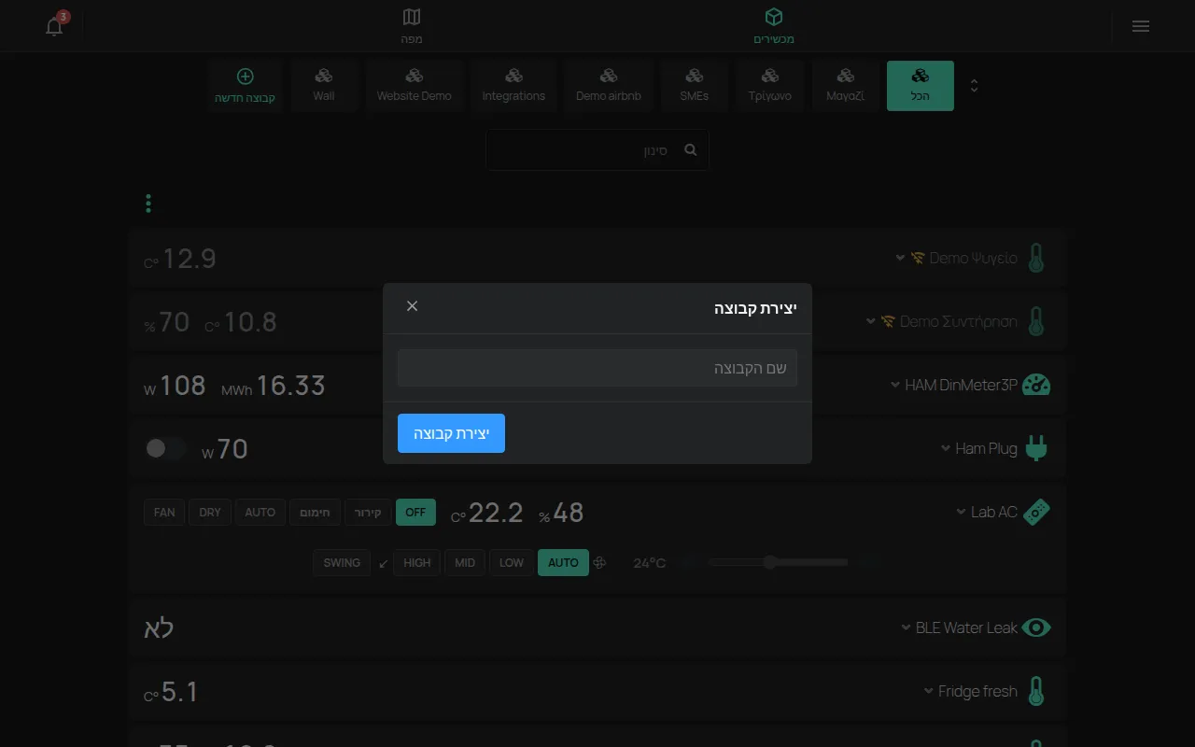This screenshot has width=1195, height=747.
Task: Expand the BLE Water Leak chevron
Action: click(x=906, y=627)
